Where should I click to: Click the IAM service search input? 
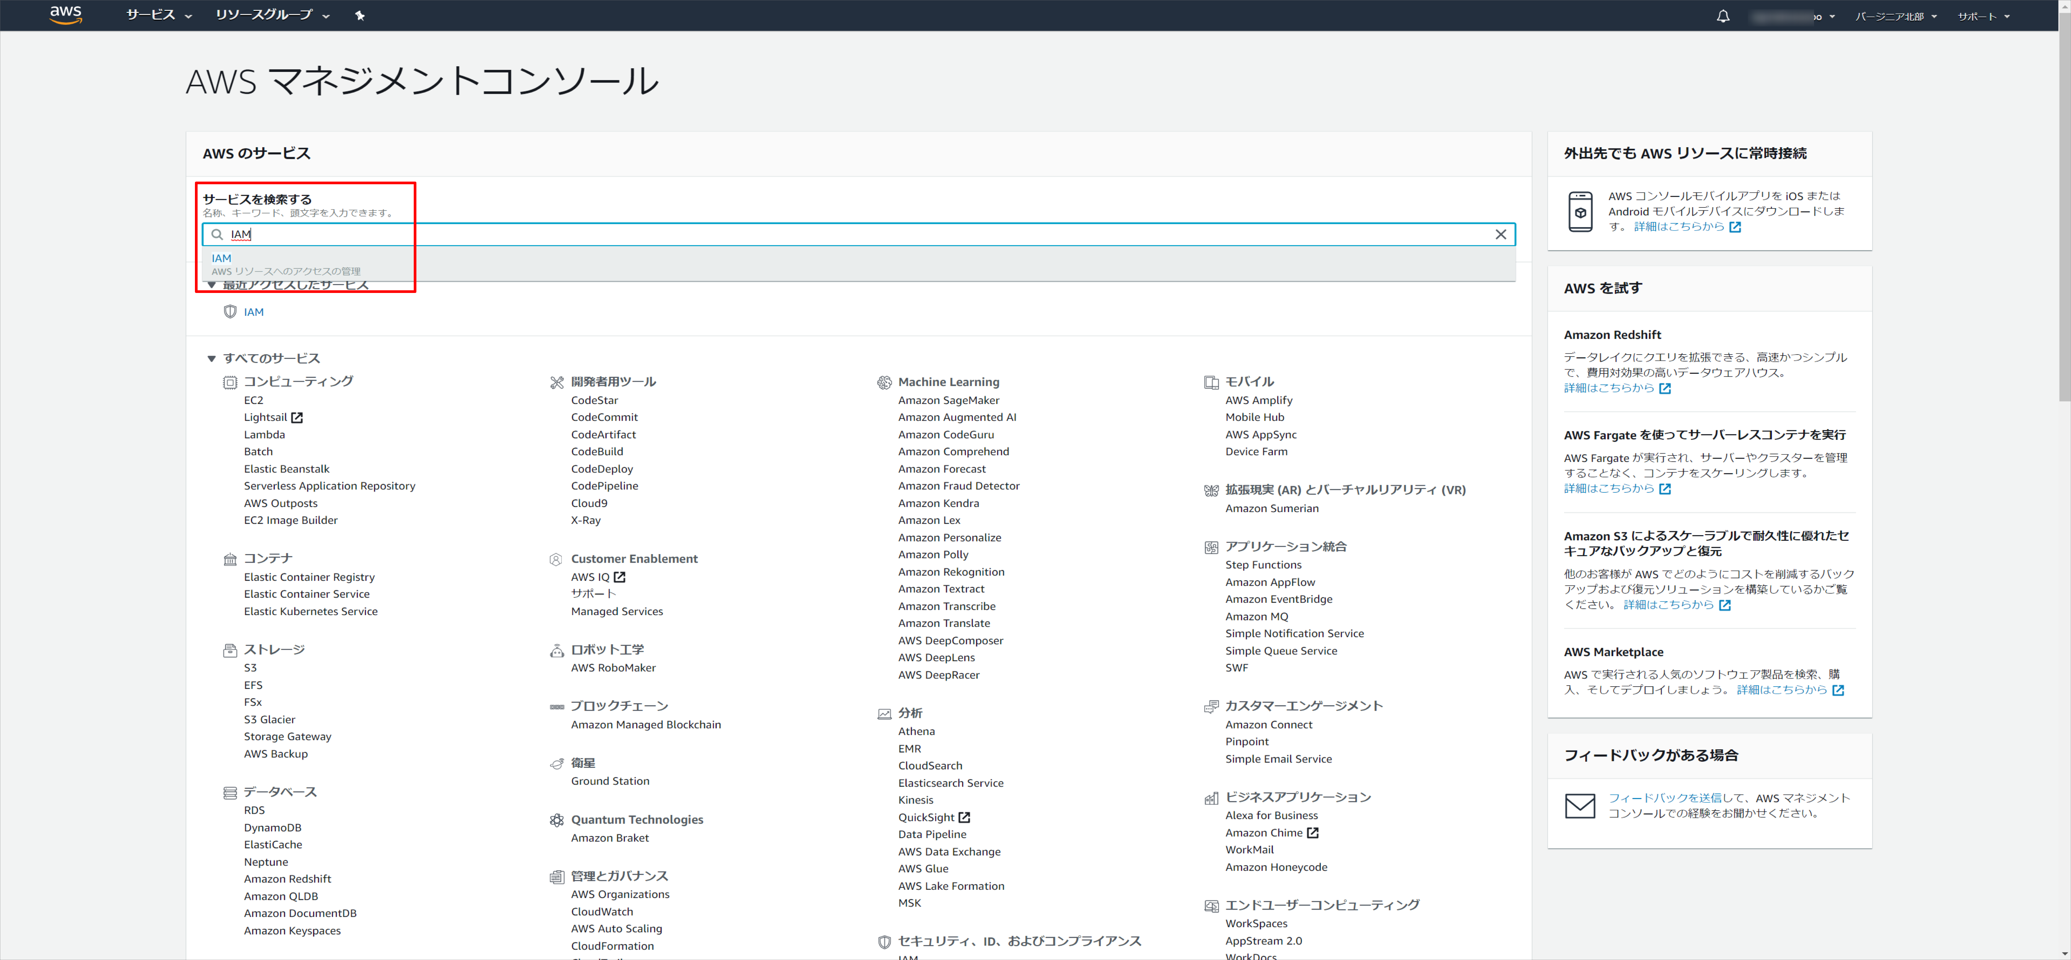pyautogui.click(x=859, y=235)
